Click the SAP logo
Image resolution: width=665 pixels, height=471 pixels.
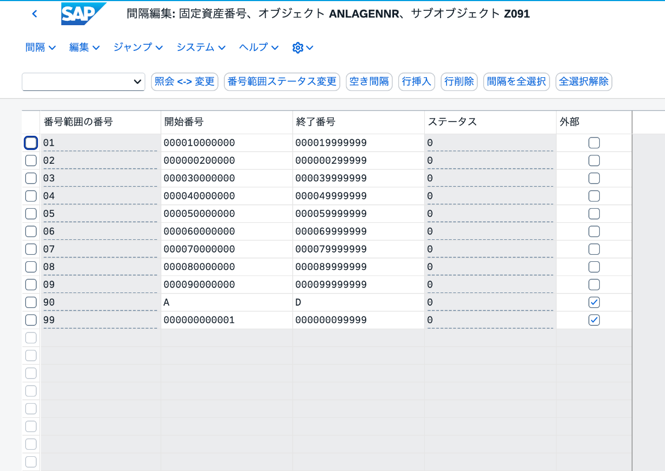tap(83, 14)
